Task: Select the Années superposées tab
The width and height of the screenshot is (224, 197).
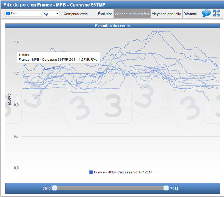Action: click(x=132, y=14)
